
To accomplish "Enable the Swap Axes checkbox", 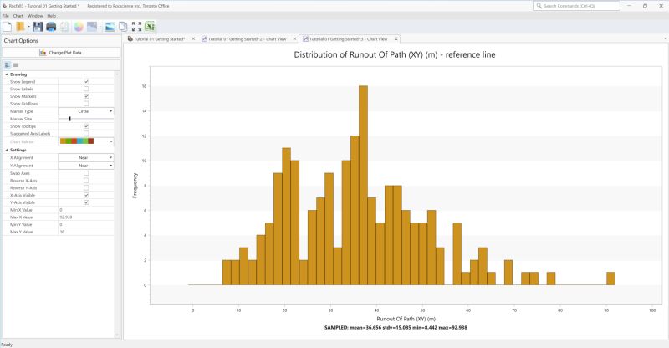I will click(86, 173).
